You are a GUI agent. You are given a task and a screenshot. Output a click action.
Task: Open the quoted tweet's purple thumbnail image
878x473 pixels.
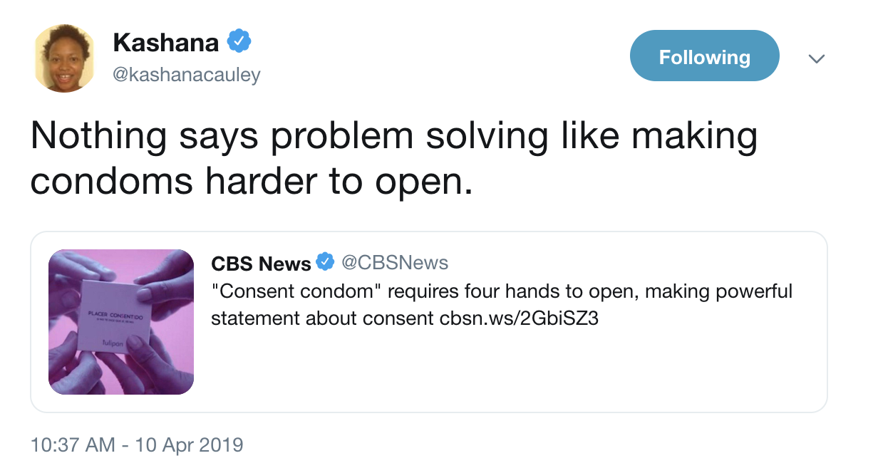coord(121,322)
